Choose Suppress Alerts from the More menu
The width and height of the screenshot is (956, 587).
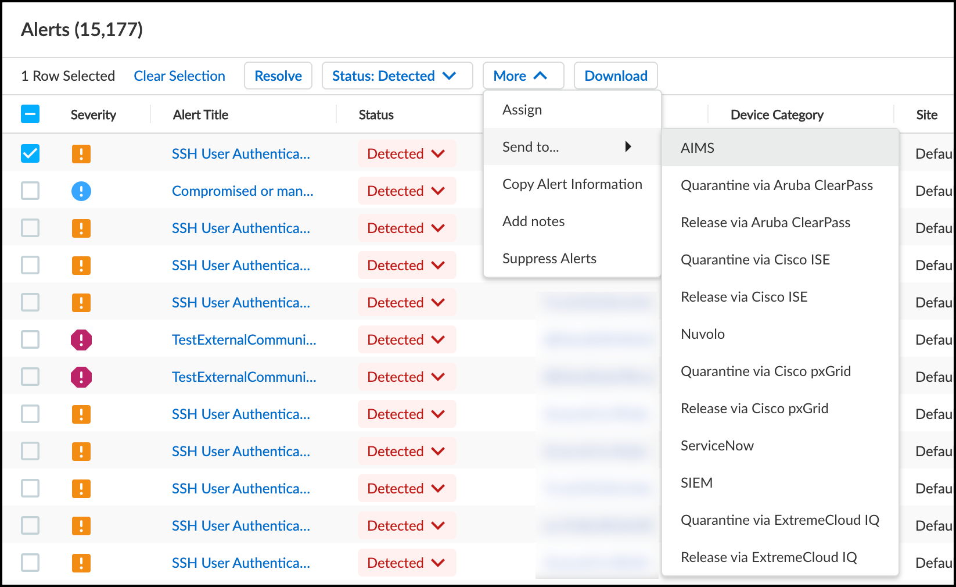[x=549, y=259]
